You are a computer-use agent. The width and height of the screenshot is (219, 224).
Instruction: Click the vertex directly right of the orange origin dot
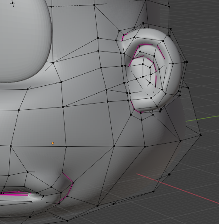pyautogui.click(x=66, y=147)
